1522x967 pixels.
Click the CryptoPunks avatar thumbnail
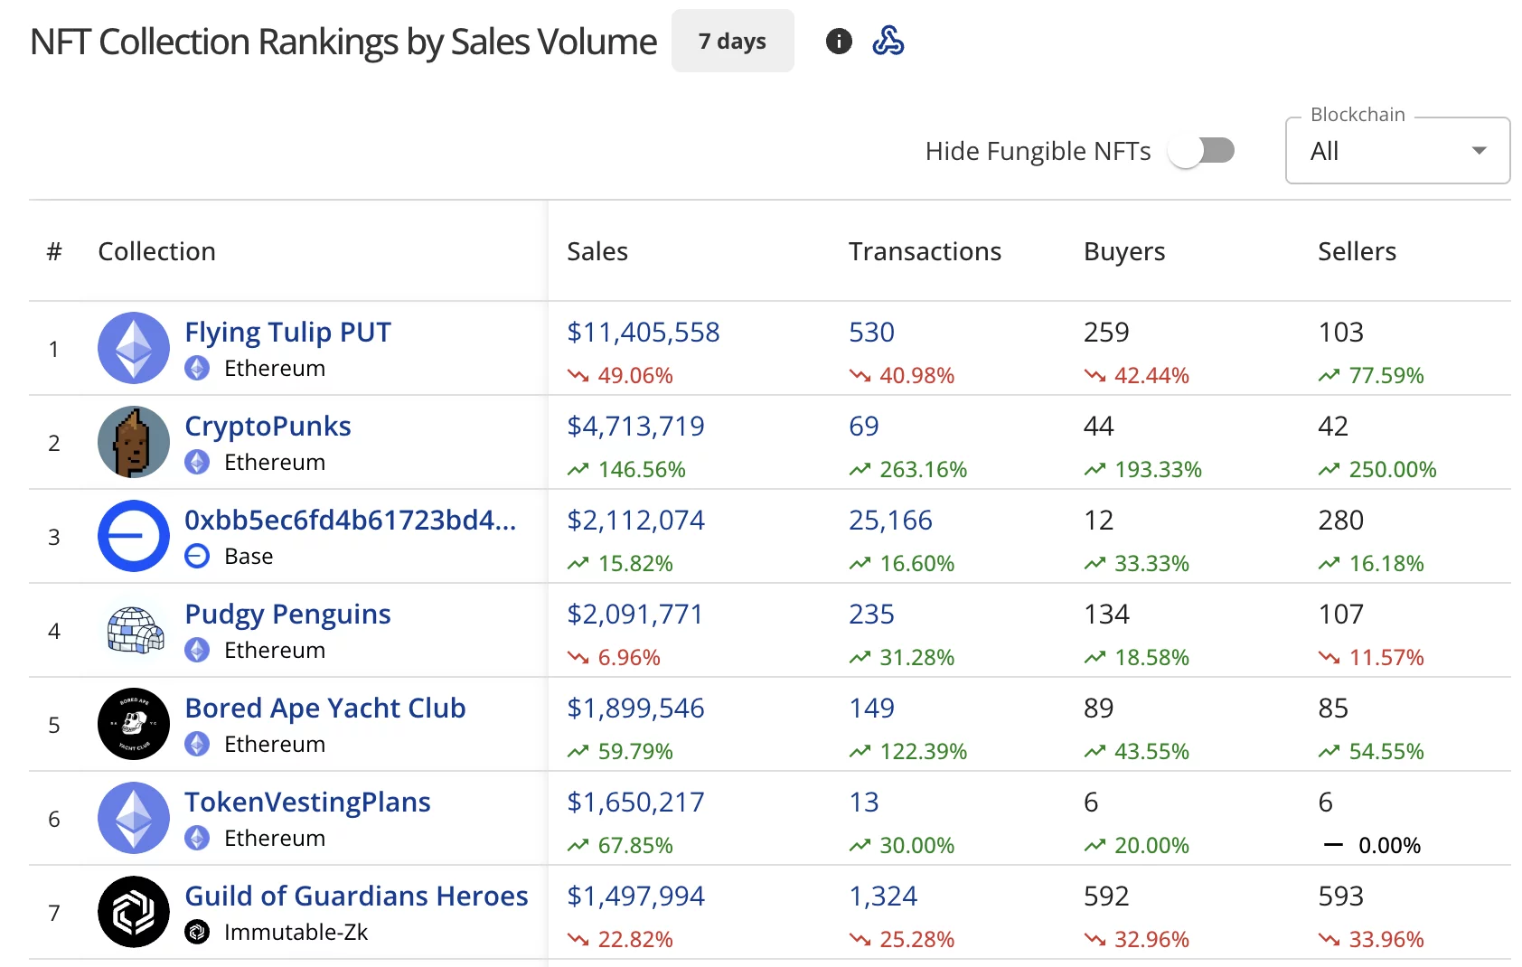(x=133, y=442)
